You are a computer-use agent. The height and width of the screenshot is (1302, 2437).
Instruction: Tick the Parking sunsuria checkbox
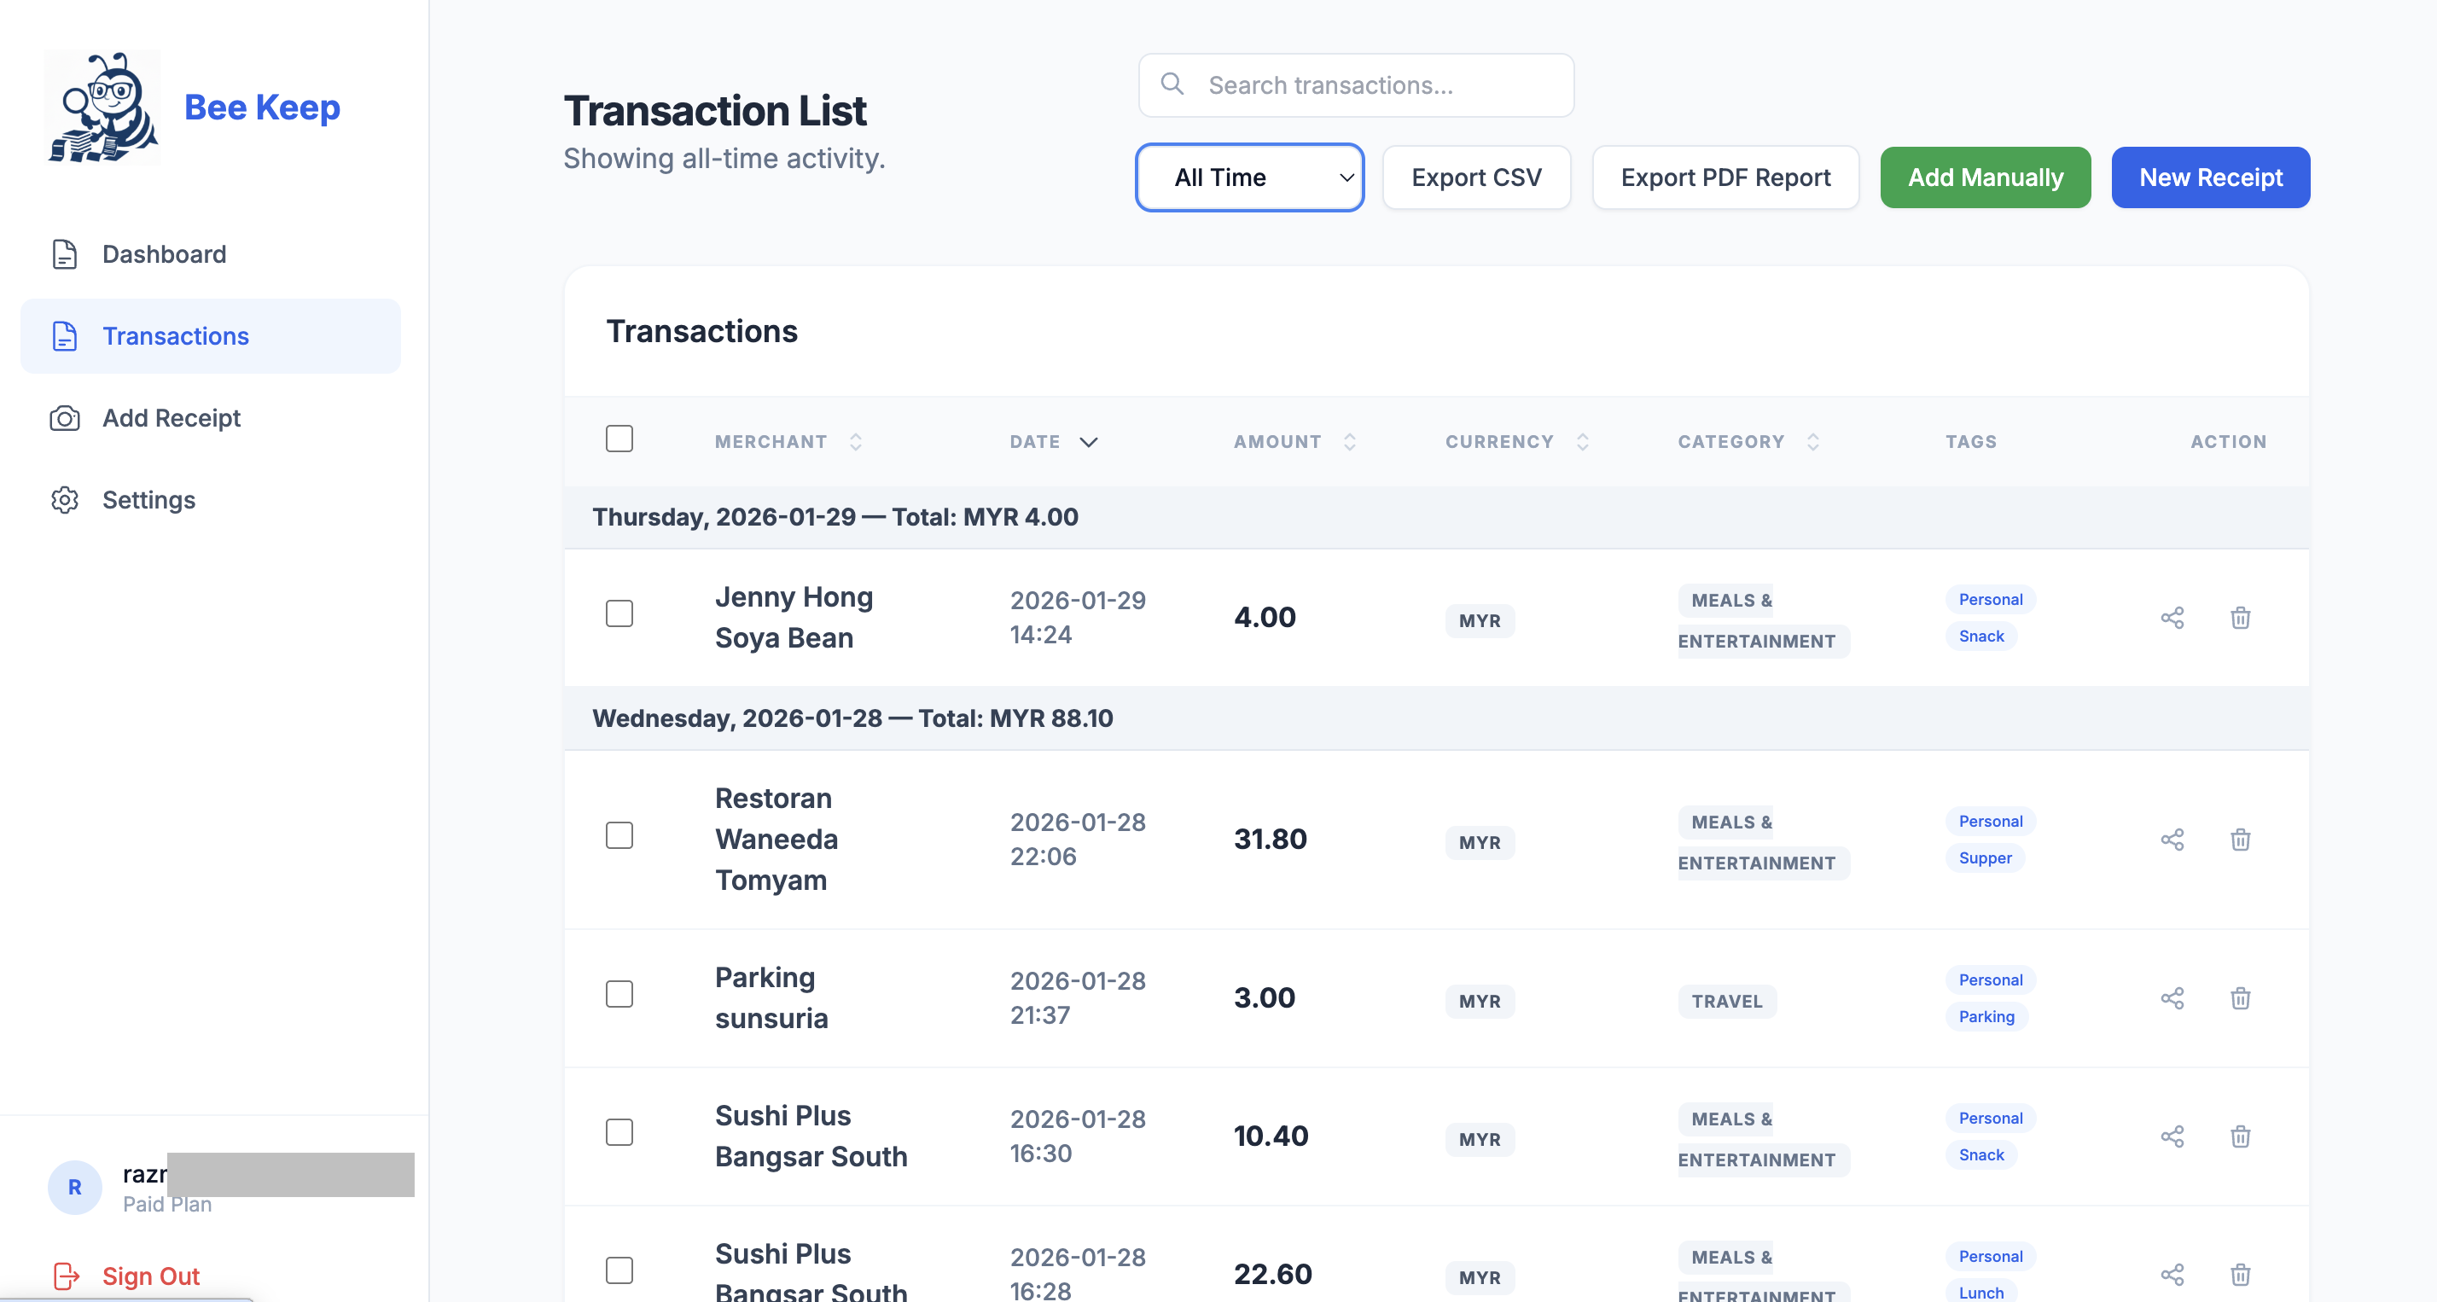(x=619, y=995)
